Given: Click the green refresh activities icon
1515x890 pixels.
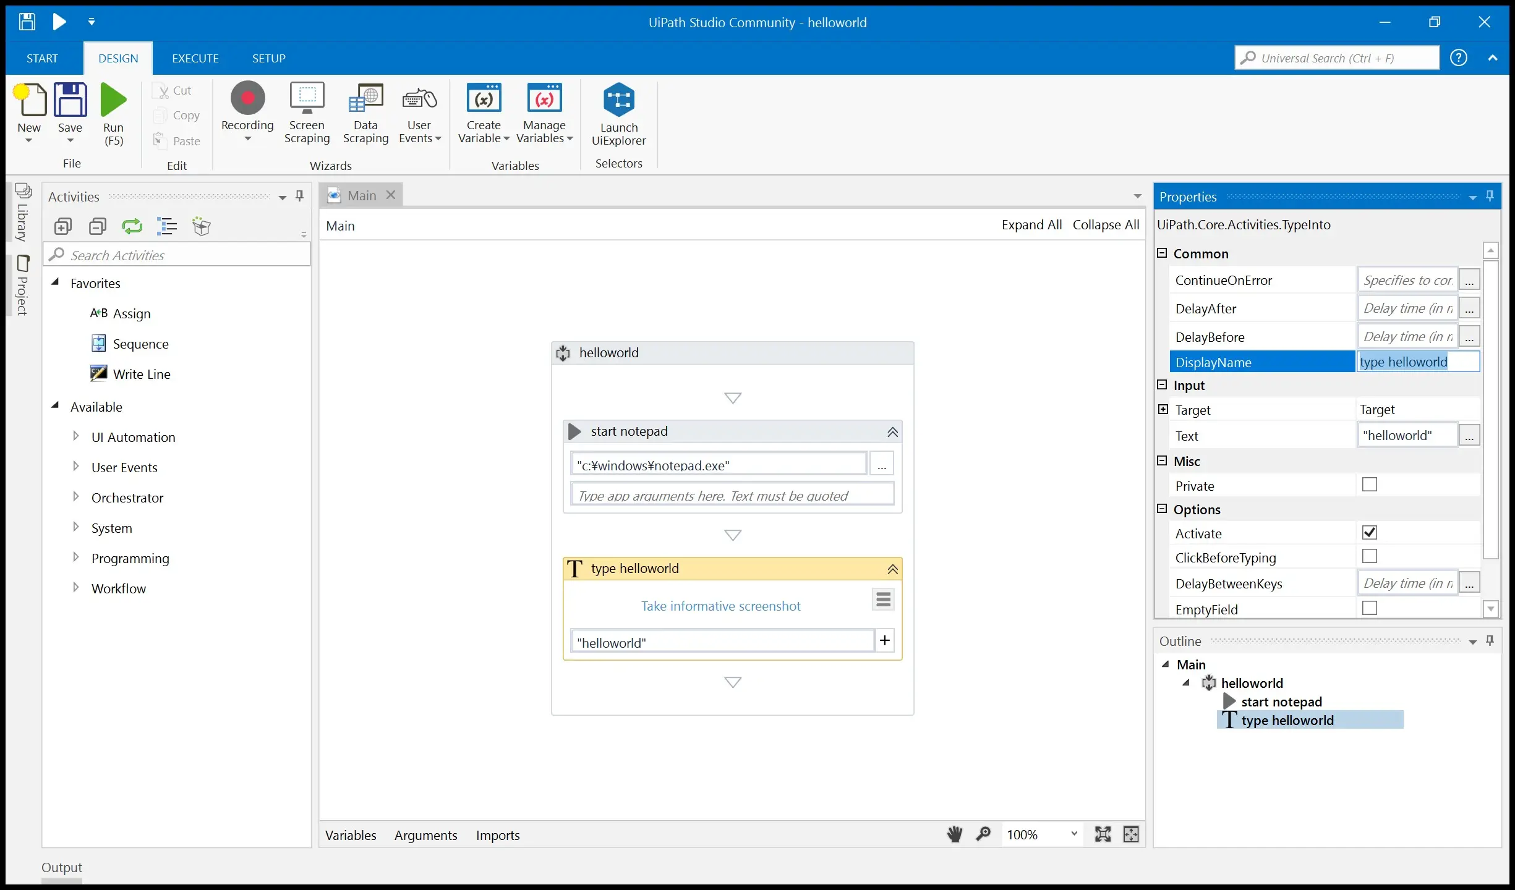Looking at the screenshot, I should 132,227.
